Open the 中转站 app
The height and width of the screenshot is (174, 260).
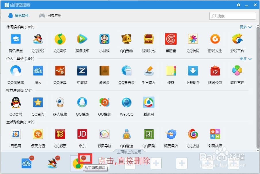pyautogui.click(x=82, y=71)
